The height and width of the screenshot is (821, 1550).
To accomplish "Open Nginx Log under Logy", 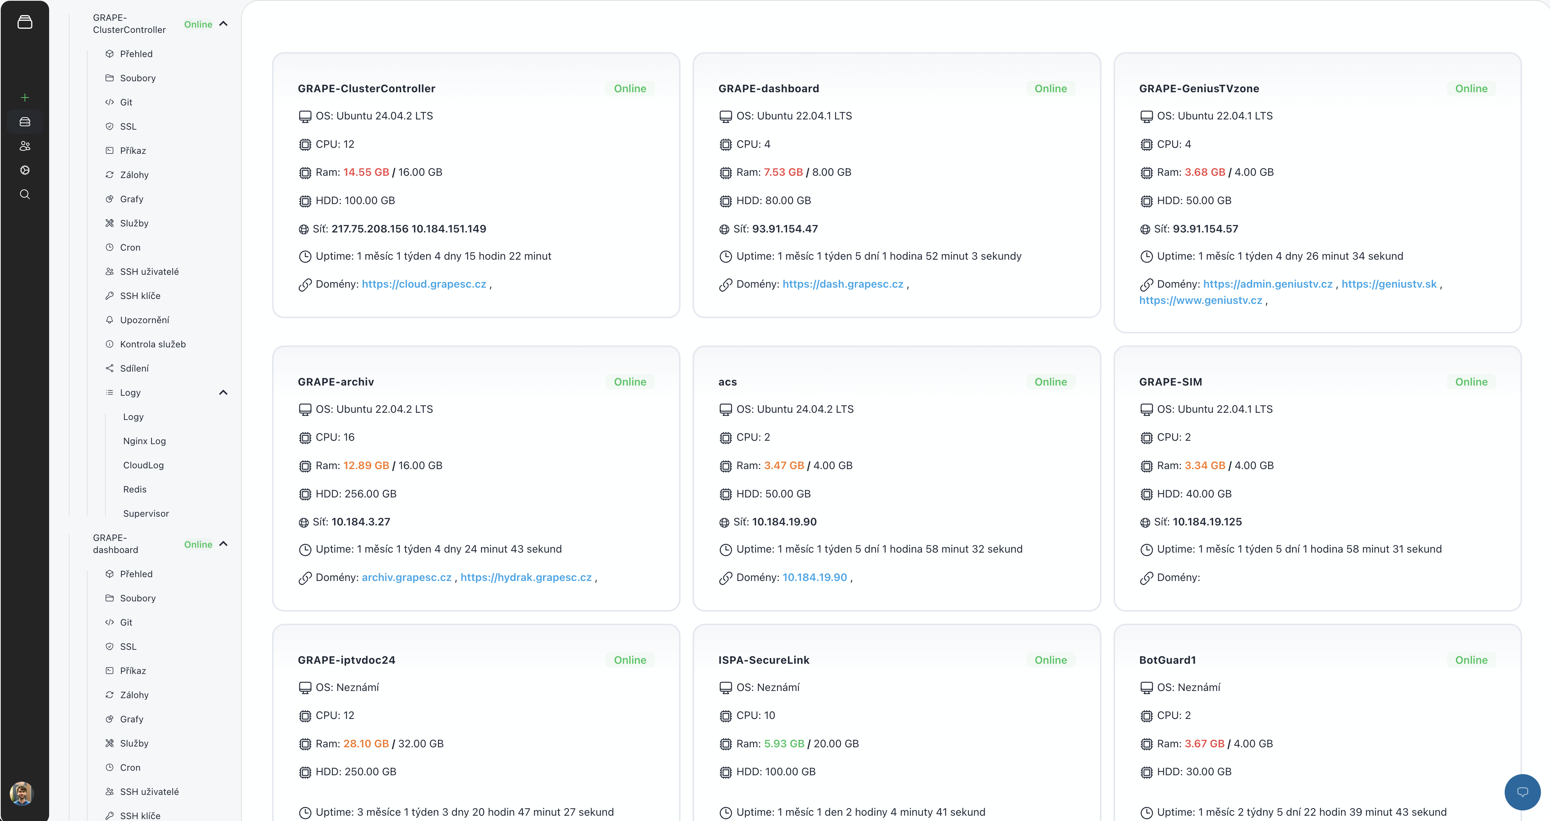I will point(144,441).
